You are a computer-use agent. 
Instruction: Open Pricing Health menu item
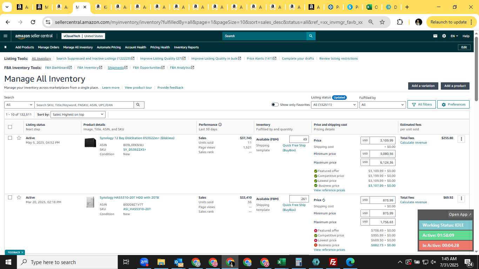[x=160, y=47]
